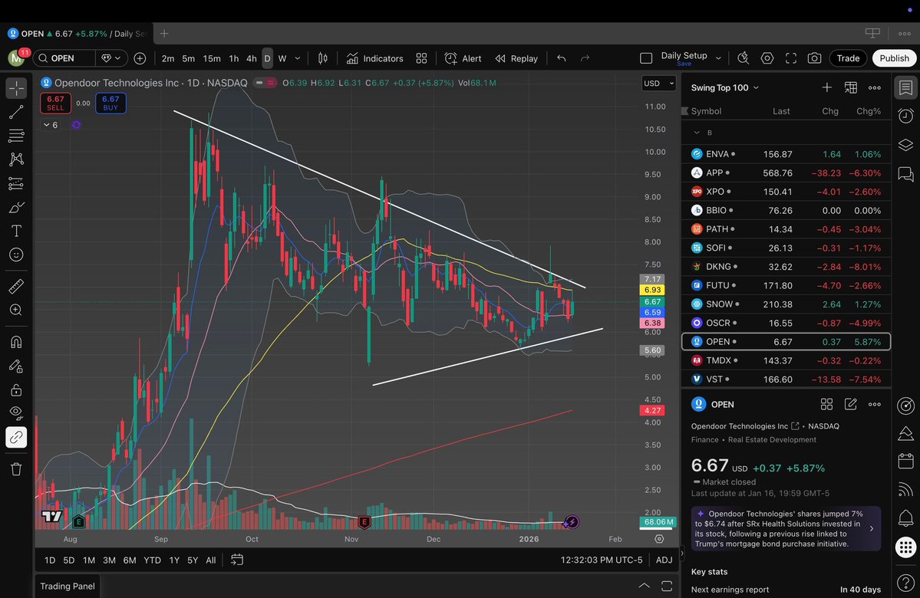The image size is (920, 598).
Task: Start bar Replay mode
Action: point(516,58)
